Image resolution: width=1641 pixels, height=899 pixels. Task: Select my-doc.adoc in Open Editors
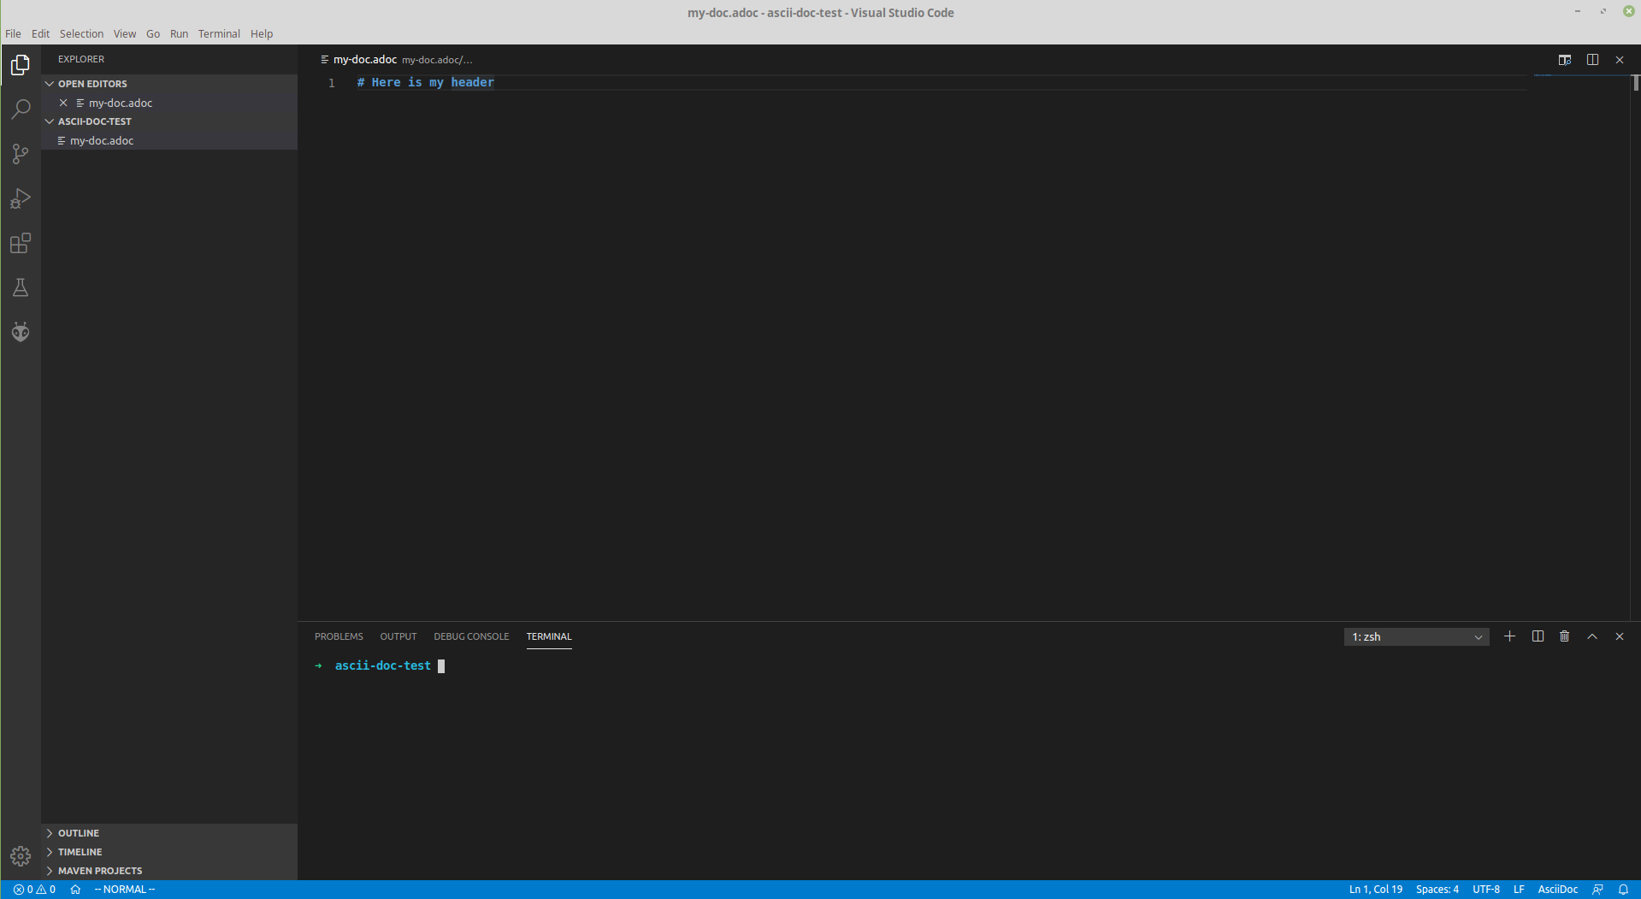click(x=169, y=103)
